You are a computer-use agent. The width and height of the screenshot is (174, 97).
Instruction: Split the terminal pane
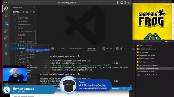[117, 48]
